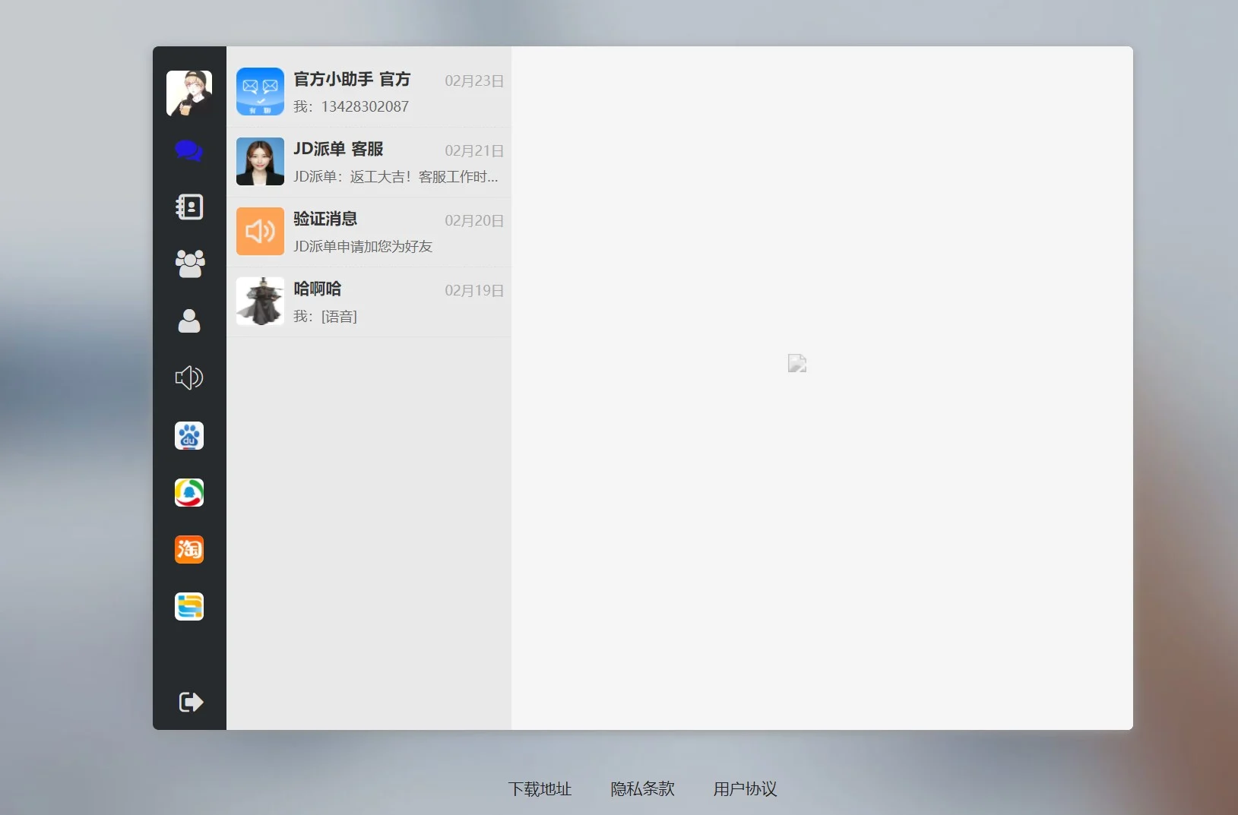Screen dimensions: 1238x815
Task: Log out using the exit icon
Action: pos(190,702)
